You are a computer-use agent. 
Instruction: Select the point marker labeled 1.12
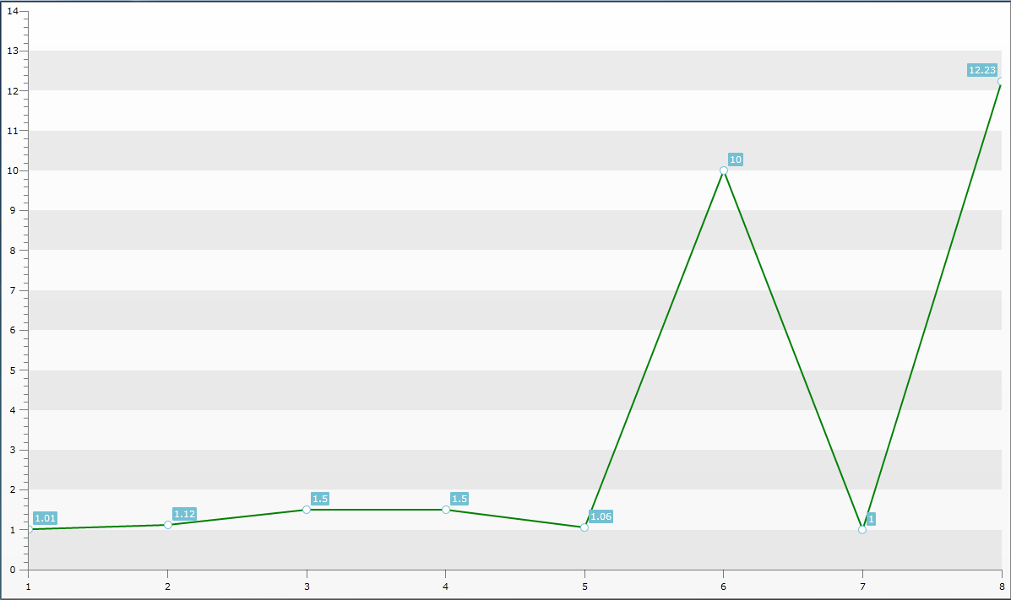[168, 525]
